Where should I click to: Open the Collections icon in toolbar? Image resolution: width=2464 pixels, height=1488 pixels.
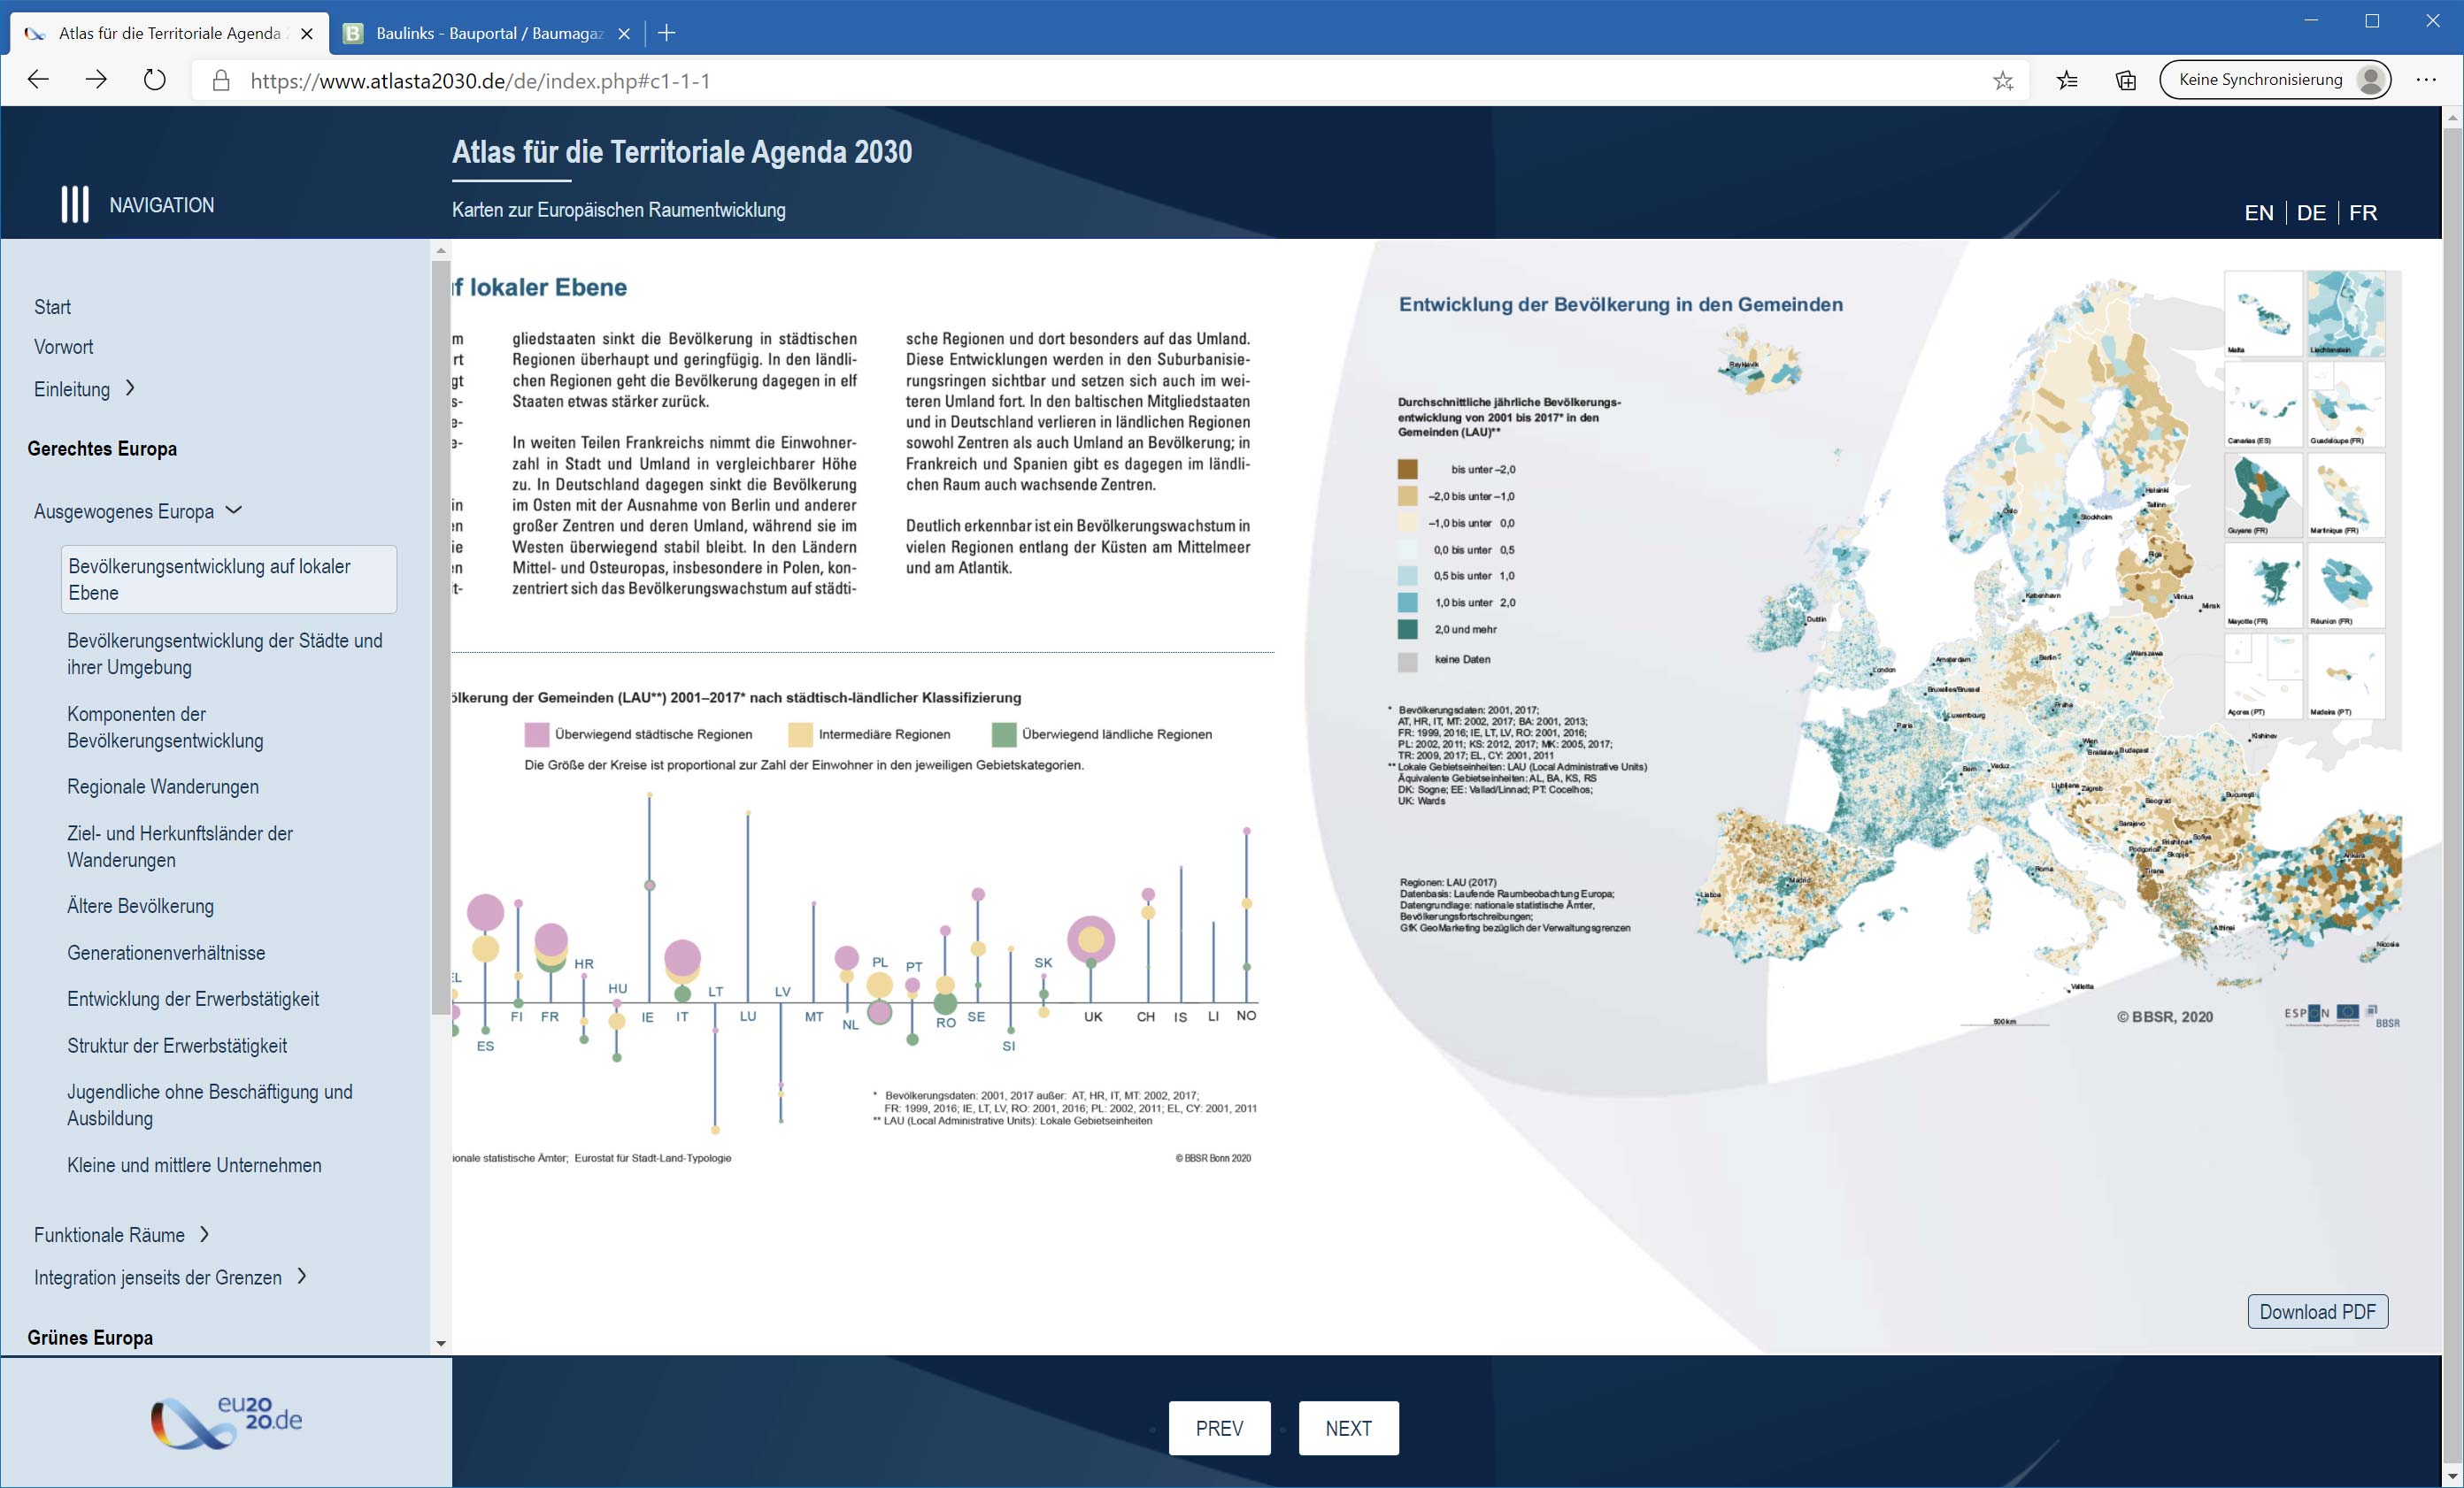[x=2126, y=81]
